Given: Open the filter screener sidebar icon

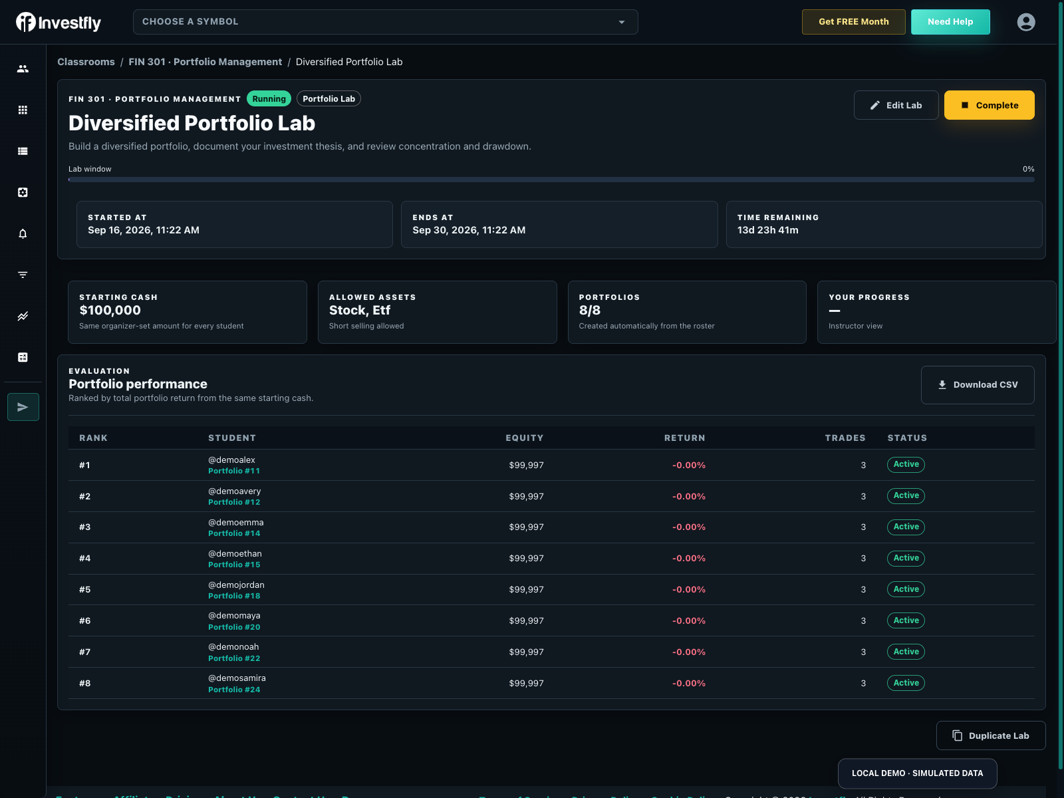Looking at the screenshot, I should tap(23, 275).
